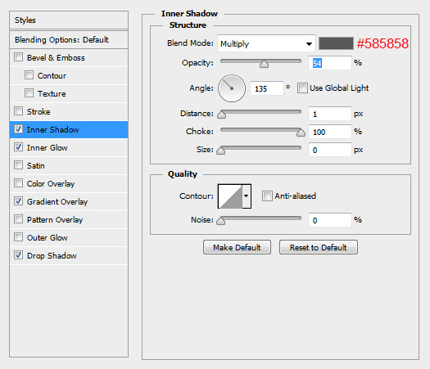Select the Satin row label
Viewport: 430px width, 369px height.
click(x=36, y=166)
